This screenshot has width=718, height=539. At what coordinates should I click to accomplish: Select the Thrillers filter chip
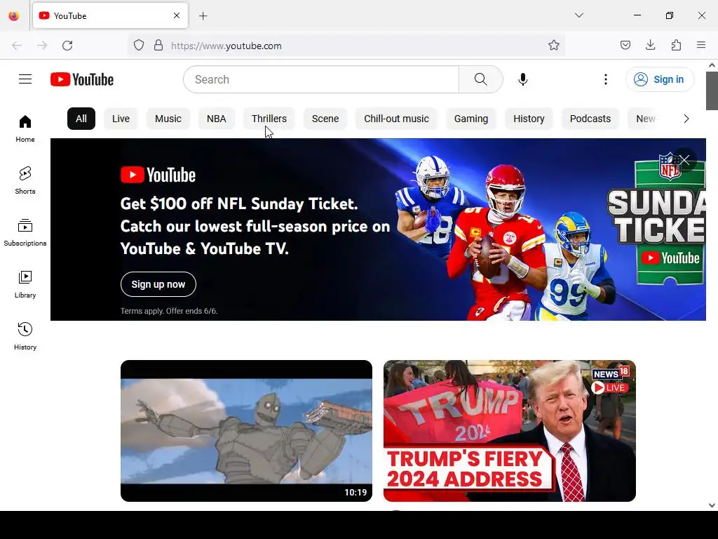(x=269, y=119)
